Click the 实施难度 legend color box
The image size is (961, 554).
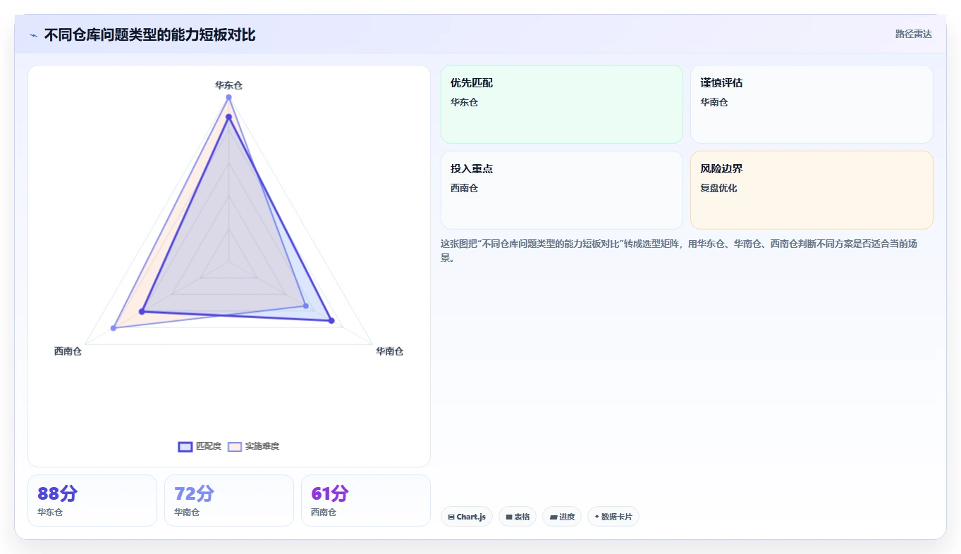pos(235,446)
